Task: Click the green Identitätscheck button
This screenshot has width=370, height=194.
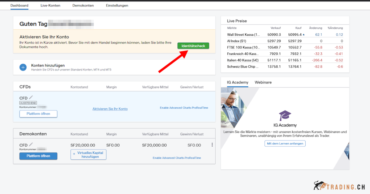Action: click(193, 46)
